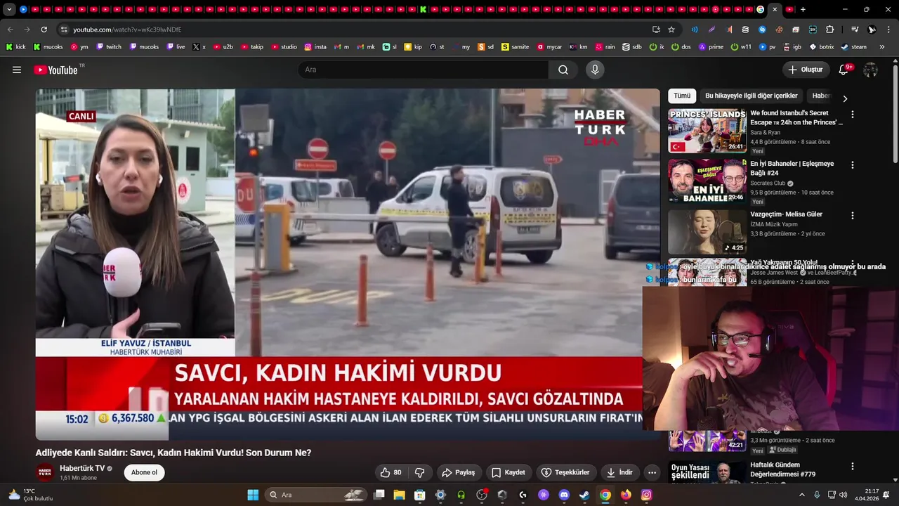This screenshot has height=506, width=899.
Task: Show hidden system tray icons chevron
Action: [802, 495]
